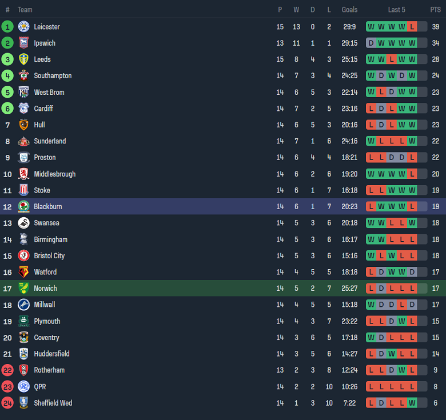Open the Southampton badge icon
Screen dimensions: 446x420
click(x=23, y=75)
